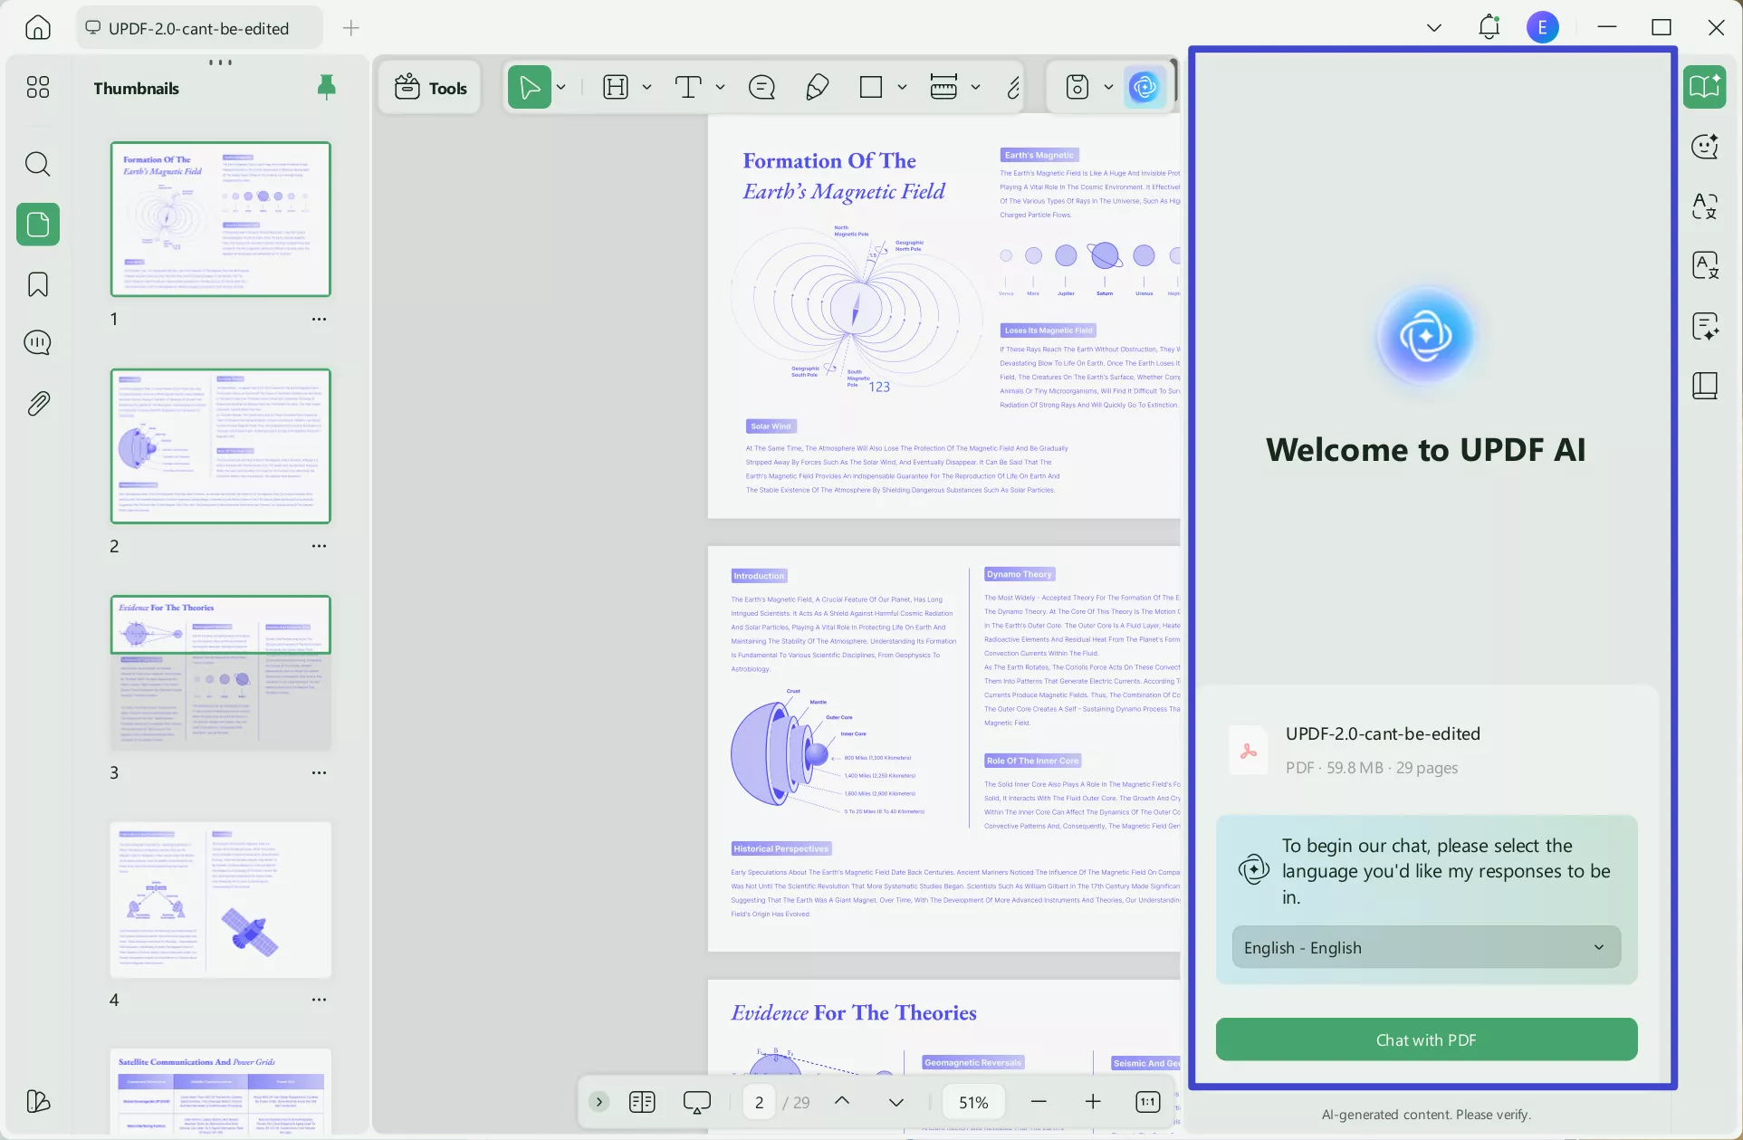Open the AI Summarize panel icon
This screenshot has height=1140, width=1743.
(1706, 327)
